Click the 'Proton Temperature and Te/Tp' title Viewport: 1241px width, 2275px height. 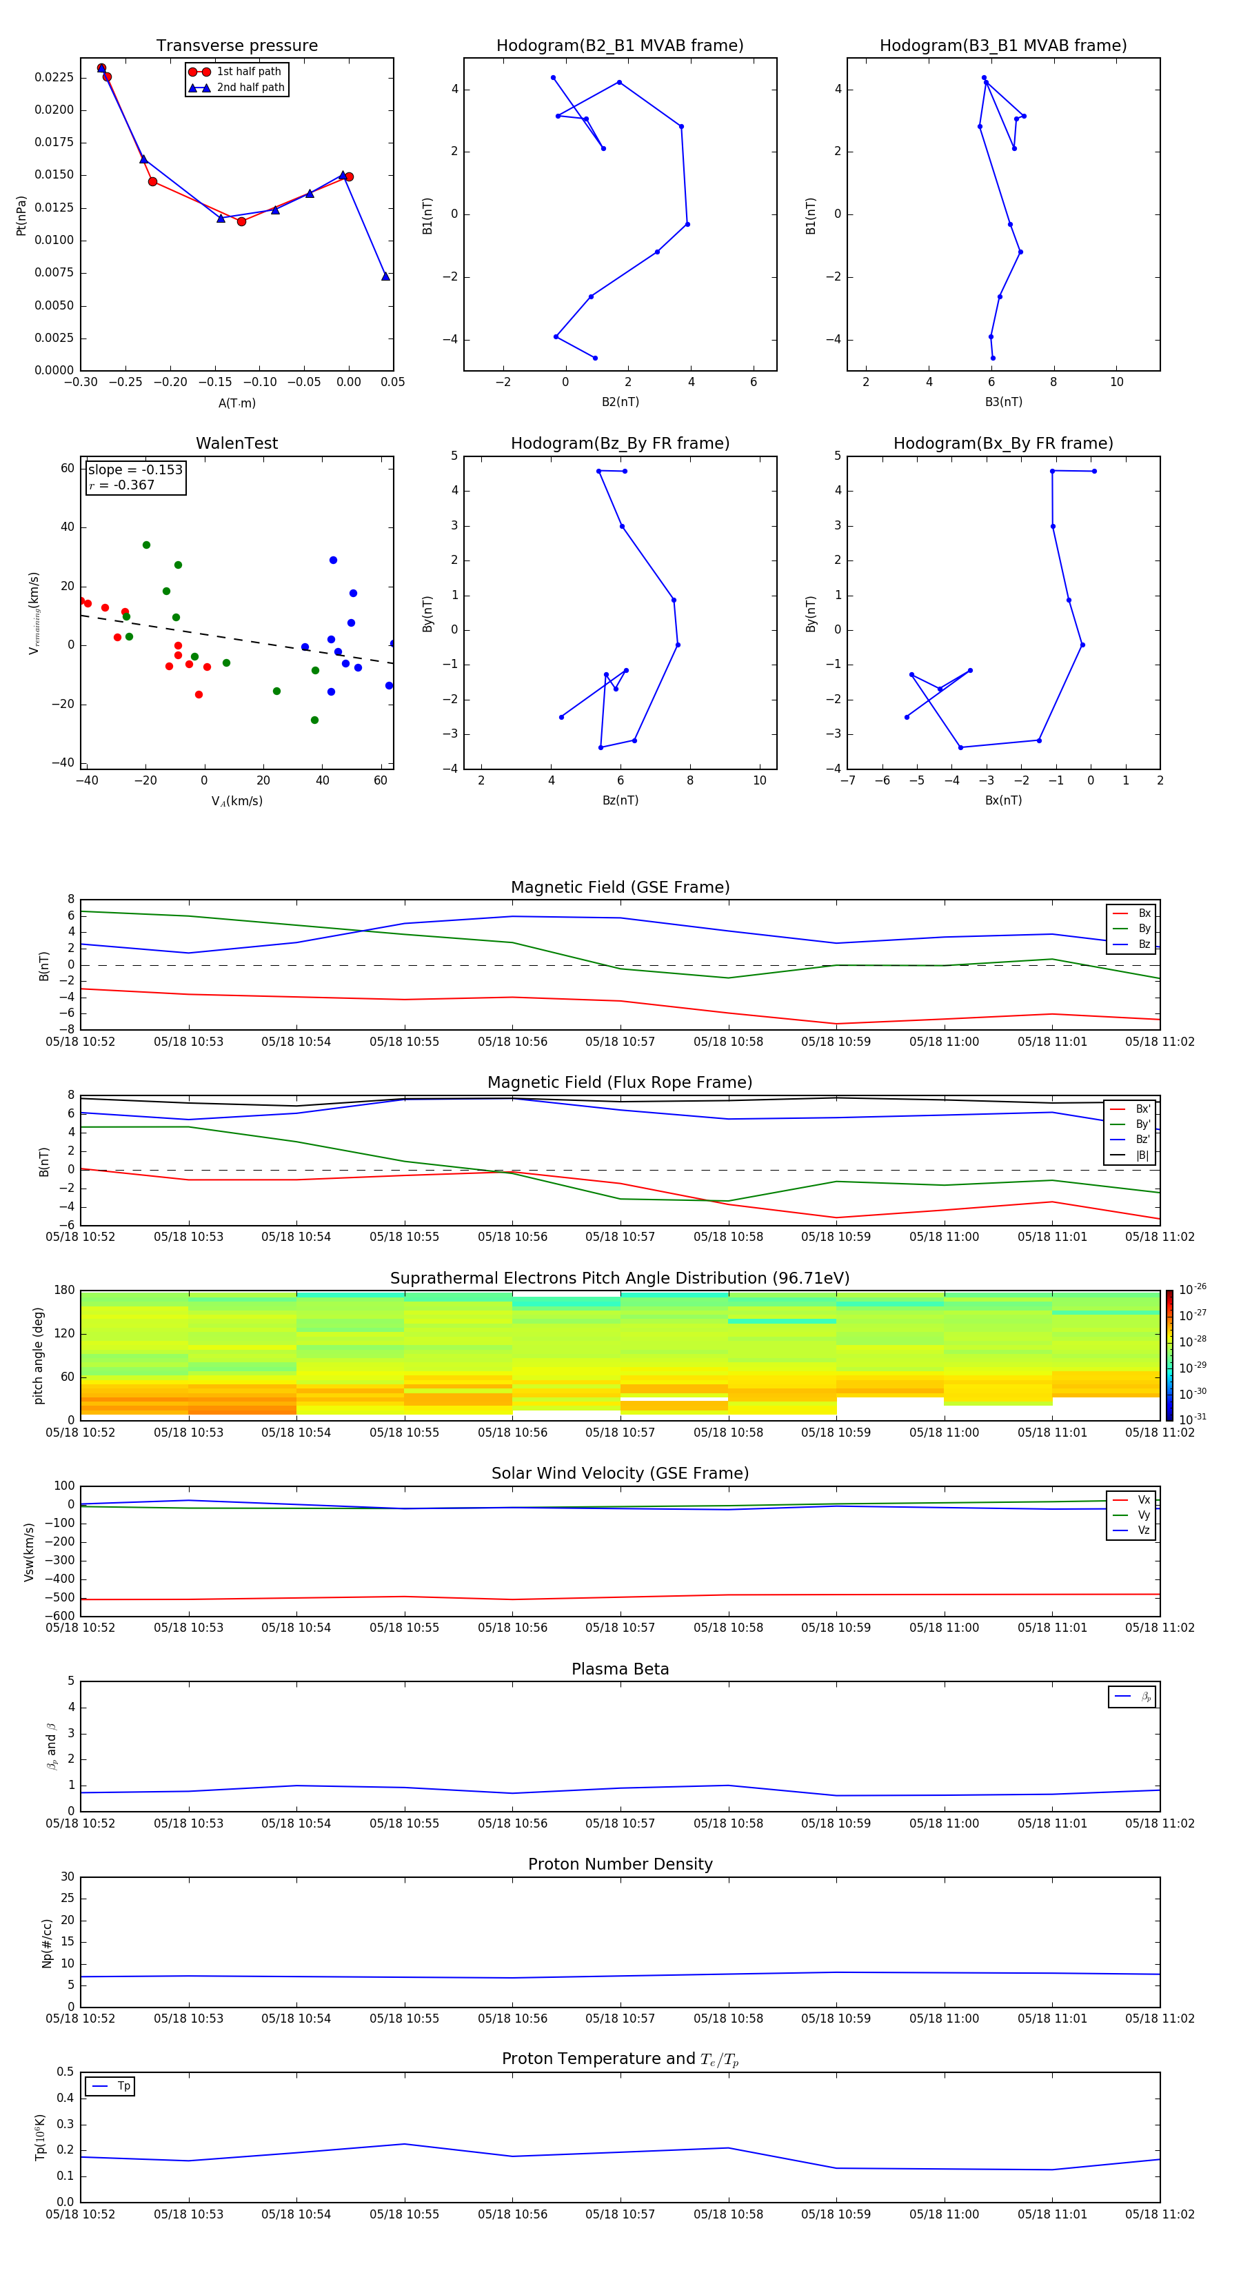click(x=620, y=2059)
